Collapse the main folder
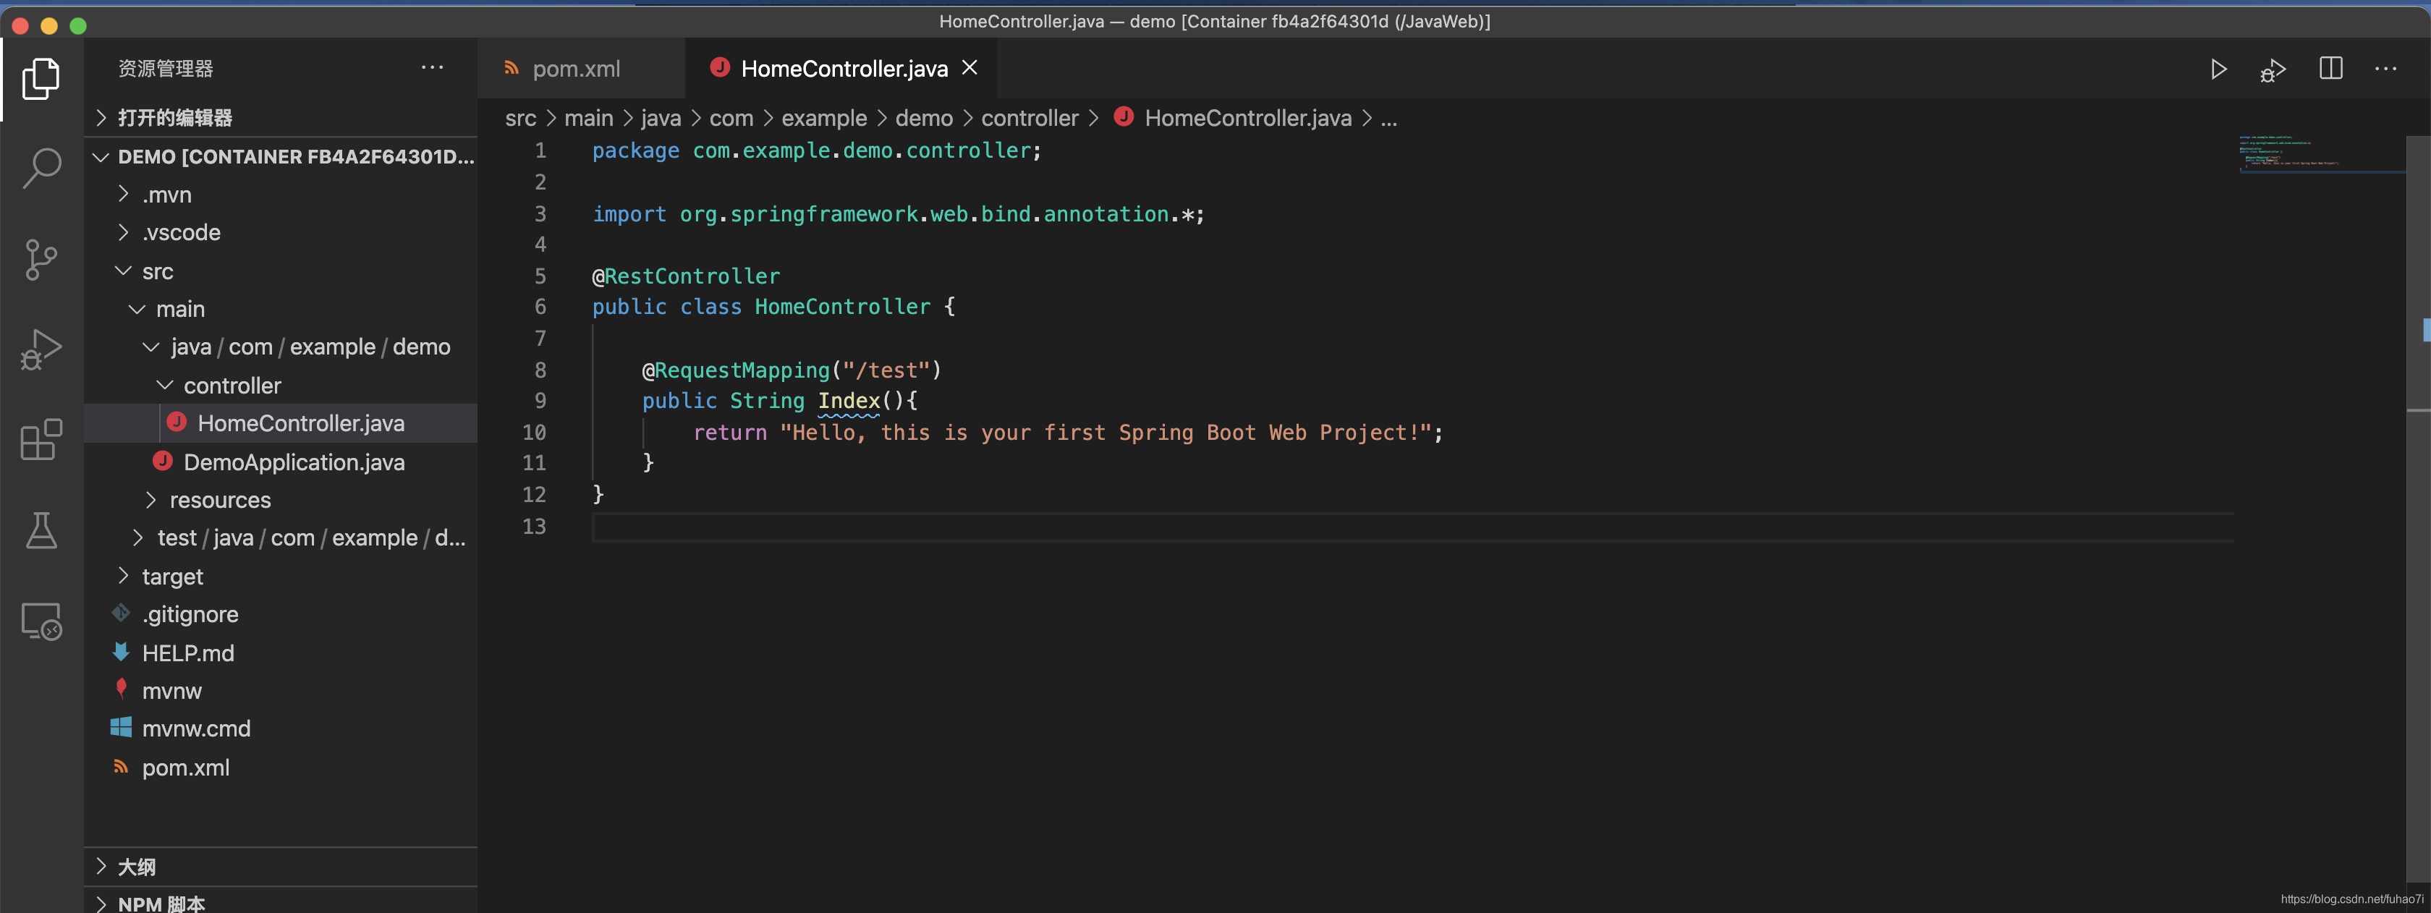Image resolution: width=2431 pixels, height=913 pixels. (280, 310)
